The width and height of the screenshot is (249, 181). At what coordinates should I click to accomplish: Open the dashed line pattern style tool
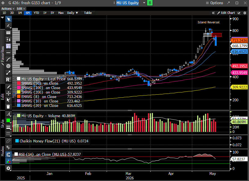point(8,134)
